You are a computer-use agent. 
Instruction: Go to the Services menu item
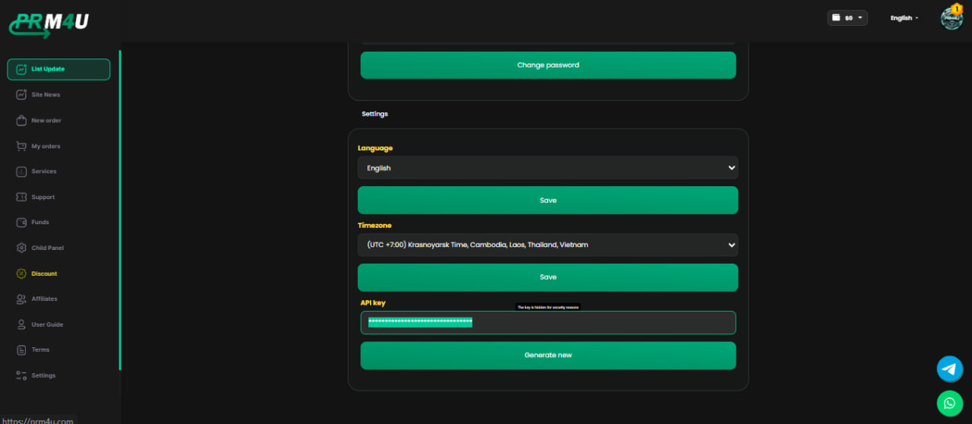(43, 172)
